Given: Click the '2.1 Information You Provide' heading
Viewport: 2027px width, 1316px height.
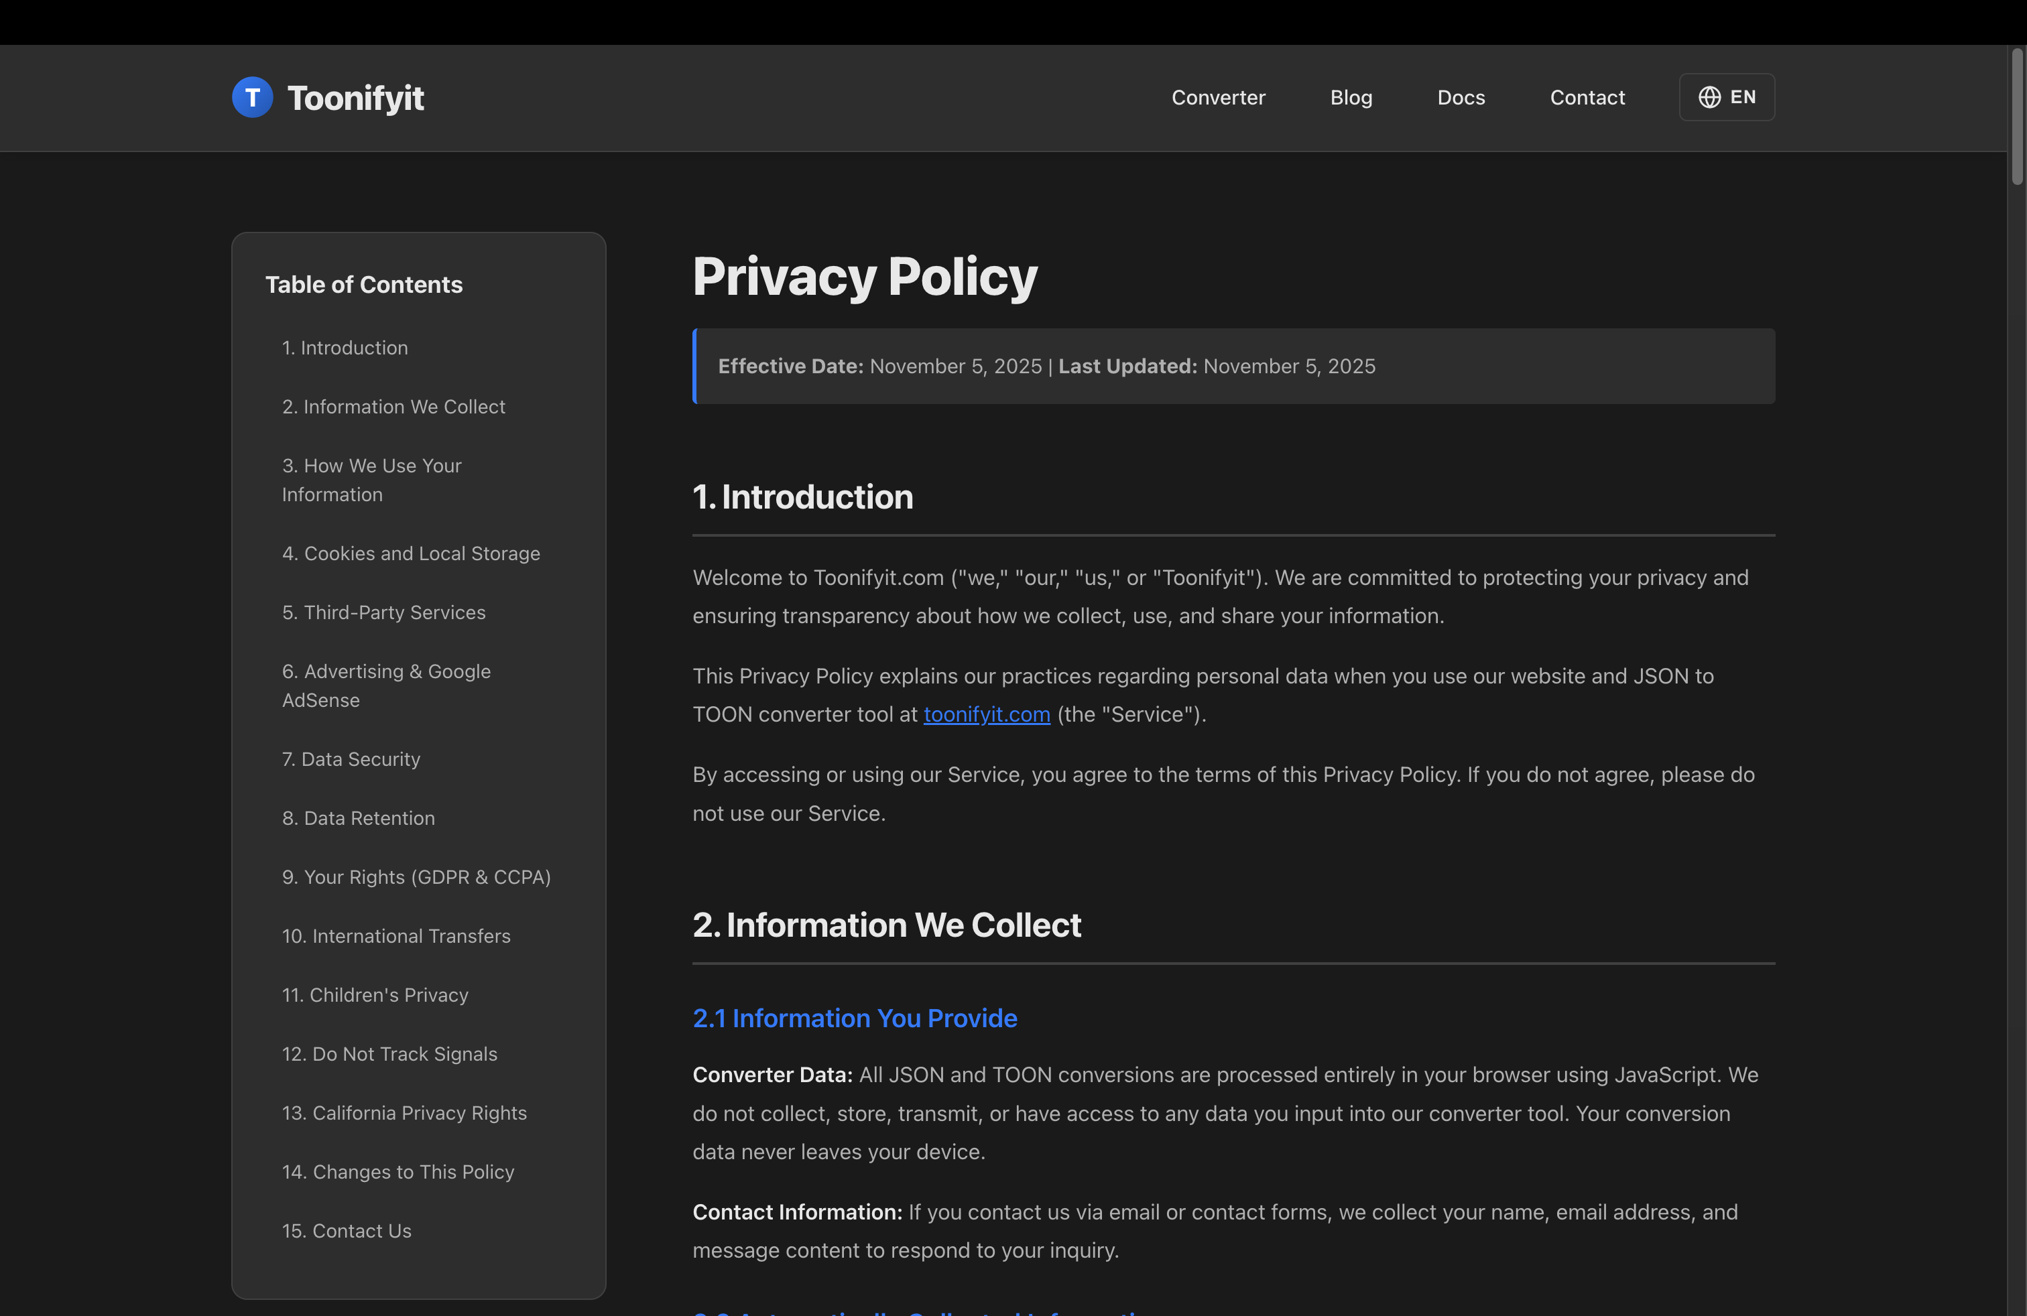Looking at the screenshot, I should point(854,1017).
